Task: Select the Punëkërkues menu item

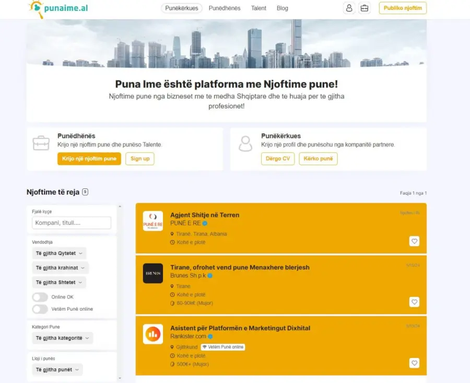Action: [x=181, y=8]
